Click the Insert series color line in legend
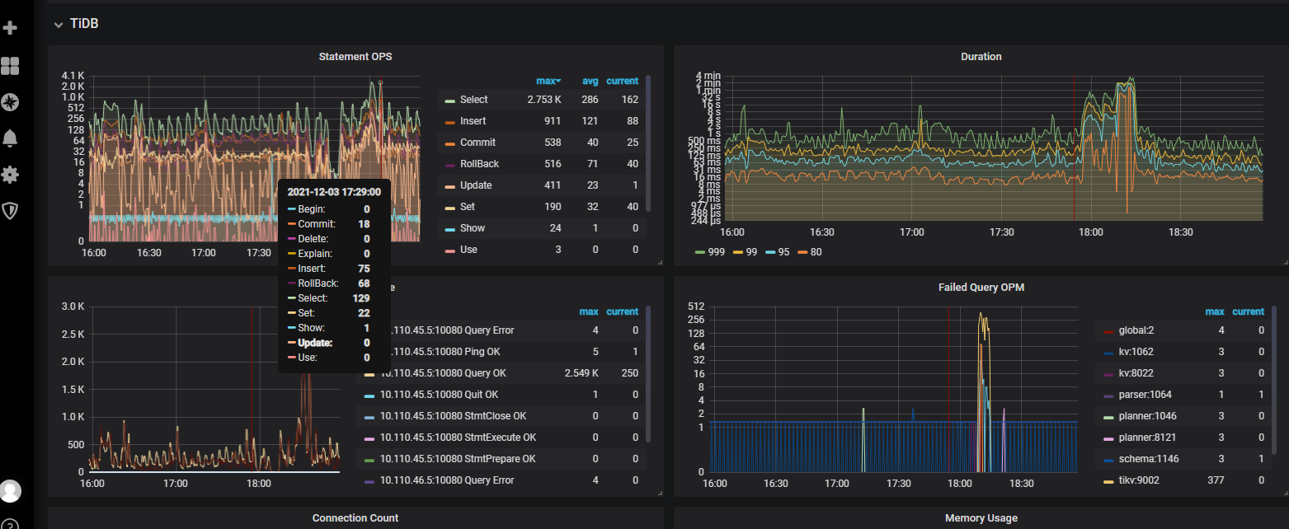The image size is (1289, 529). pos(449,121)
